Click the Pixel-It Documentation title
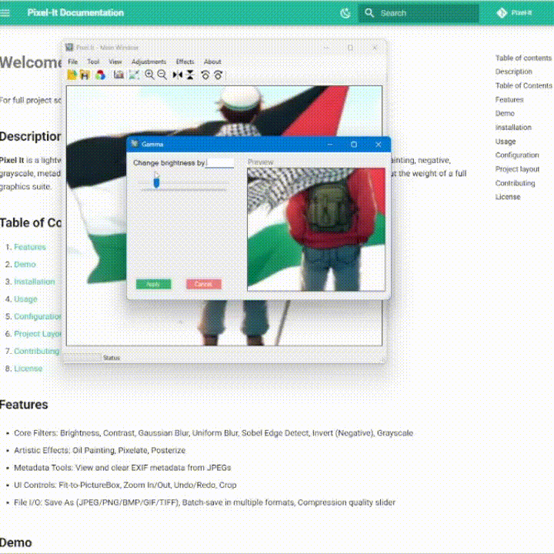554x554 pixels. point(75,13)
